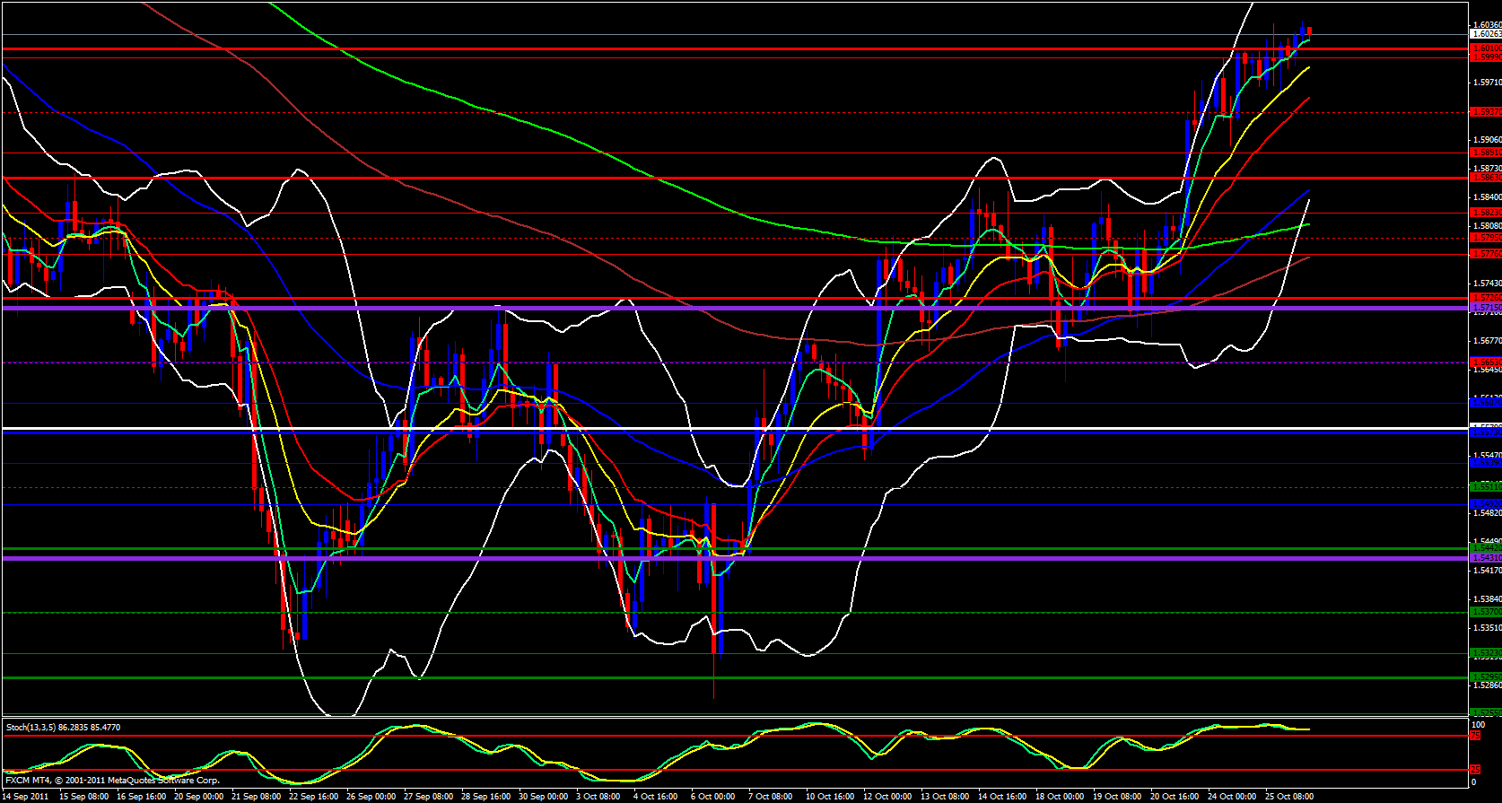Select the green 1.52950 price level label
Viewport: 1502px width, 803px height.
click(x=1485, y=677)
